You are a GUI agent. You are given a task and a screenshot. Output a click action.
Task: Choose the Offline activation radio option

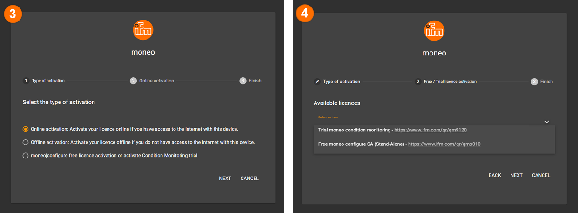[x=26, y=142]
